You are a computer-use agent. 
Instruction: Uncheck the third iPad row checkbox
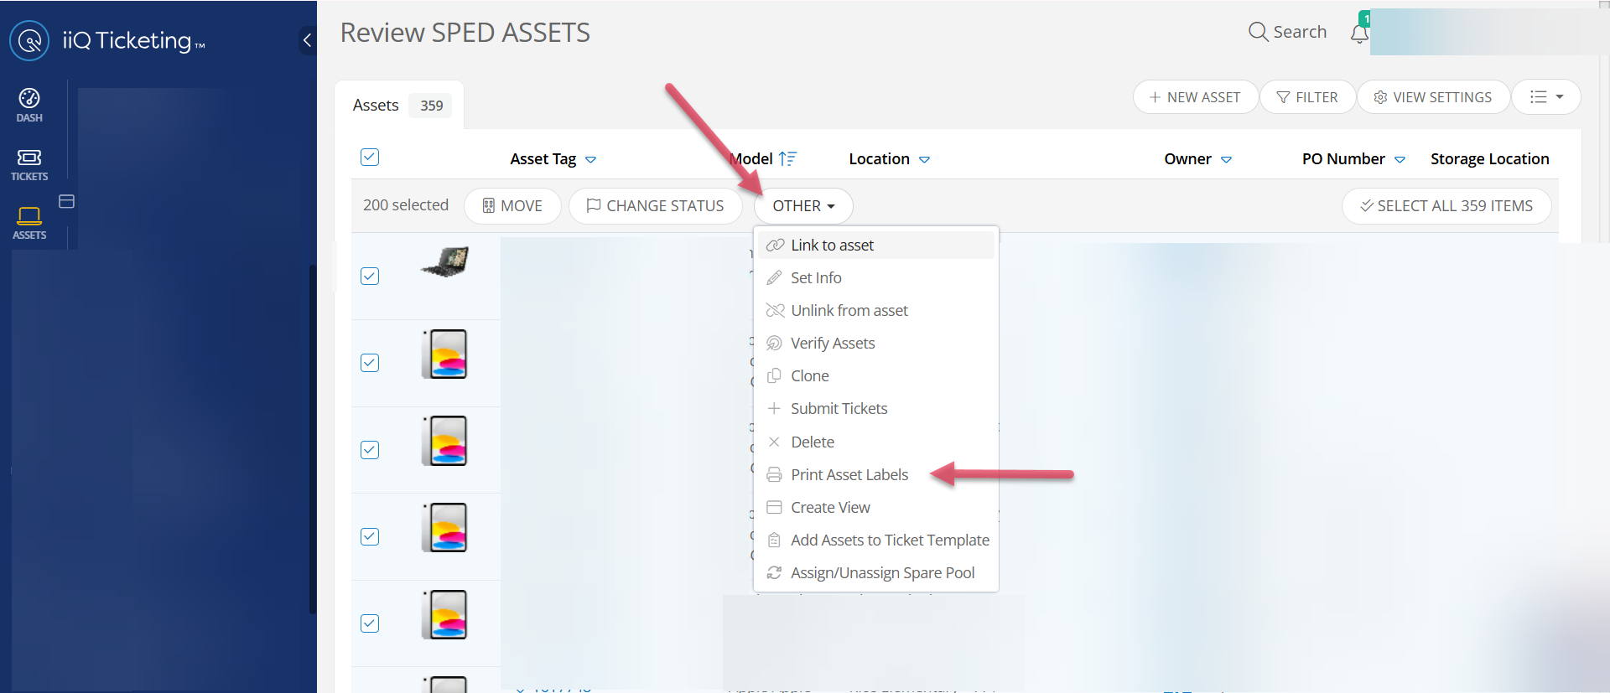(x=370, y=536)
